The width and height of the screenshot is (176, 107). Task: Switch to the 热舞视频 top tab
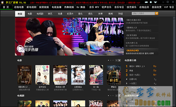tap(69, 7)
